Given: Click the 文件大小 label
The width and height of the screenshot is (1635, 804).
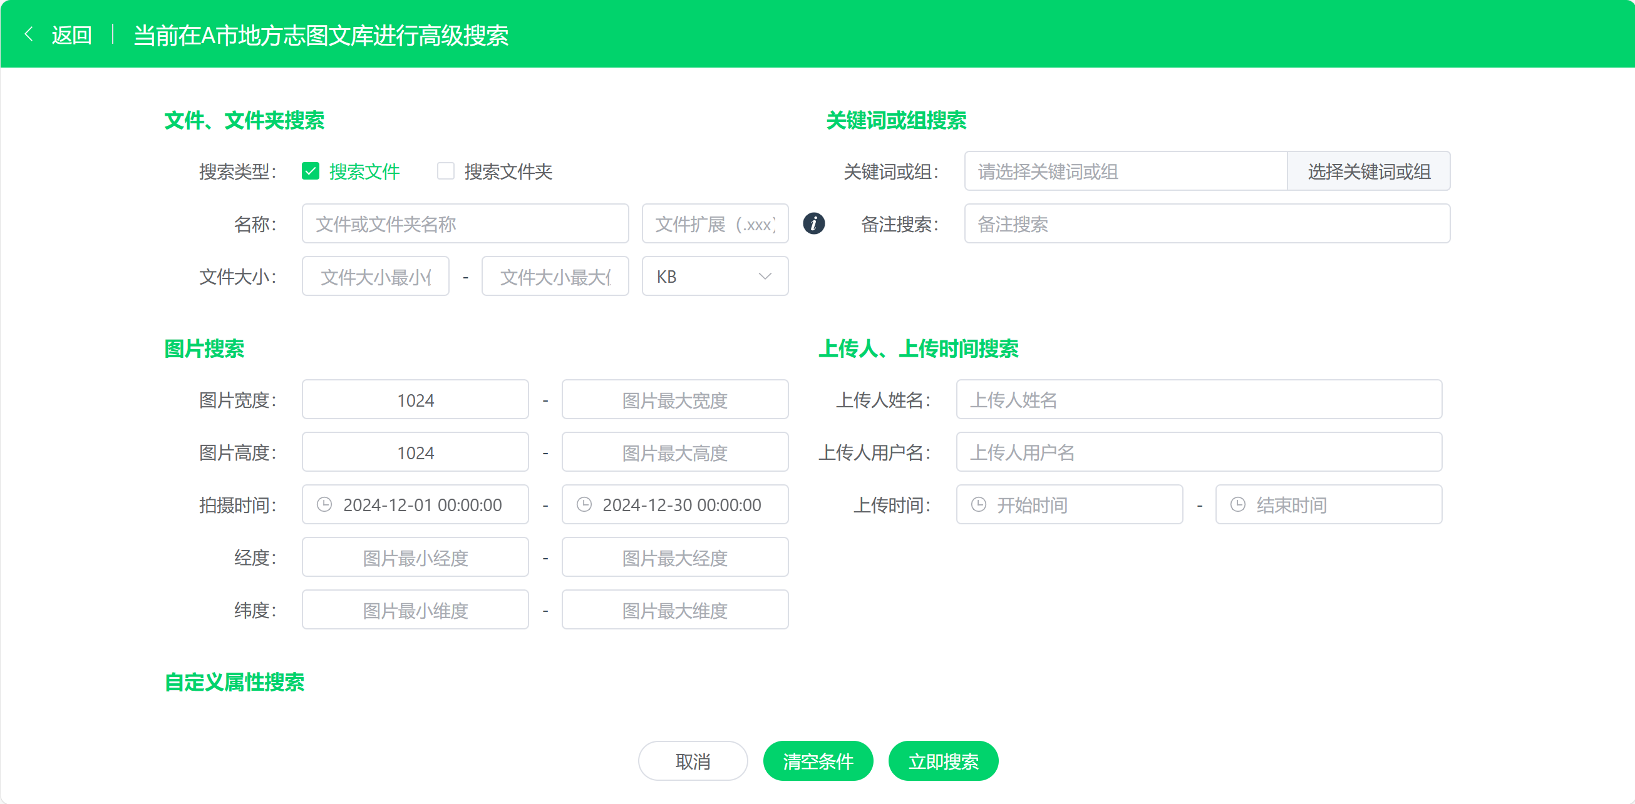Looking at the screenshot, I should pos(238,277).
